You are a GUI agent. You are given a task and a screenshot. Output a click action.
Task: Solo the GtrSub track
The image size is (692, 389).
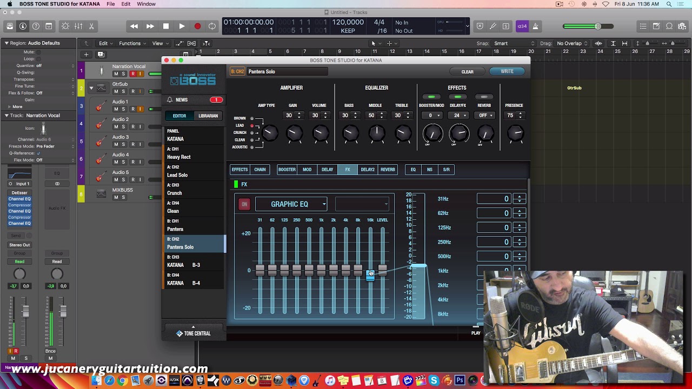coord(123,91)
